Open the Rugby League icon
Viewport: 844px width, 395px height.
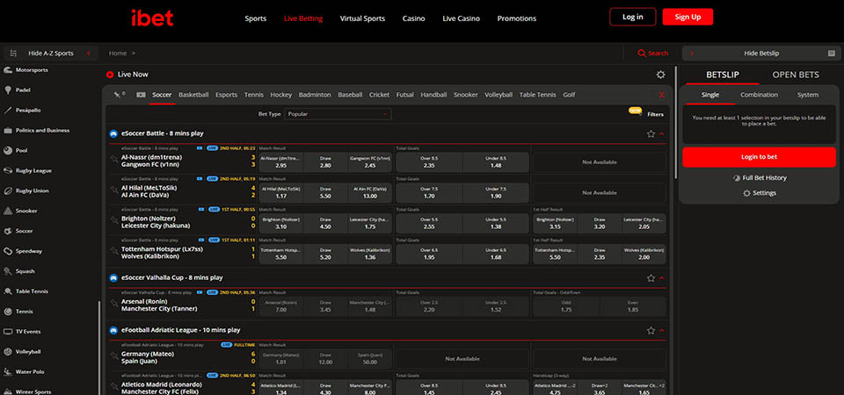(8, 171)
